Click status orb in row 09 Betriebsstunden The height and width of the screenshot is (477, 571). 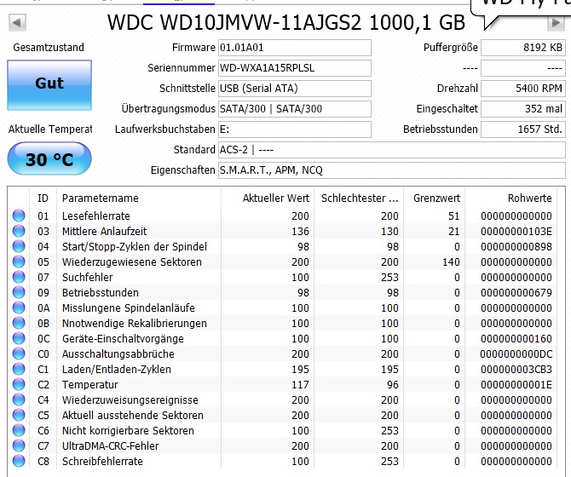pos(19,292)
